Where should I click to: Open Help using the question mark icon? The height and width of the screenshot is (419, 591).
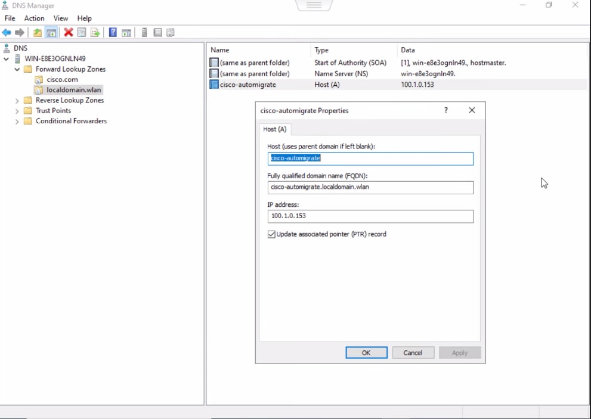[113, 32]
